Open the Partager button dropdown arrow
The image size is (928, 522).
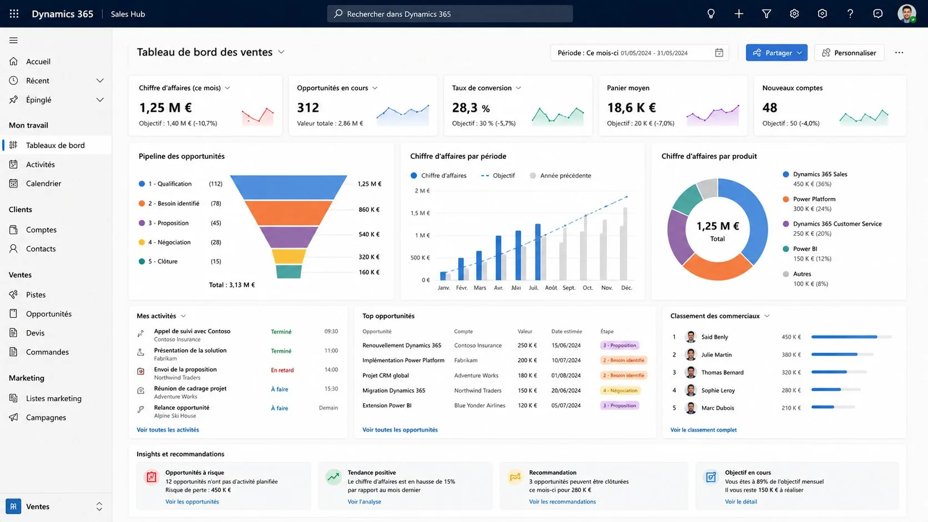pyautogui.click(x=799, y=53)
